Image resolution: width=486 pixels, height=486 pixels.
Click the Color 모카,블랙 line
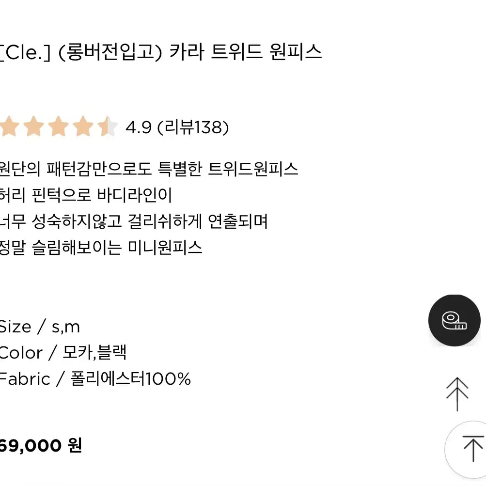click(63, 353)
